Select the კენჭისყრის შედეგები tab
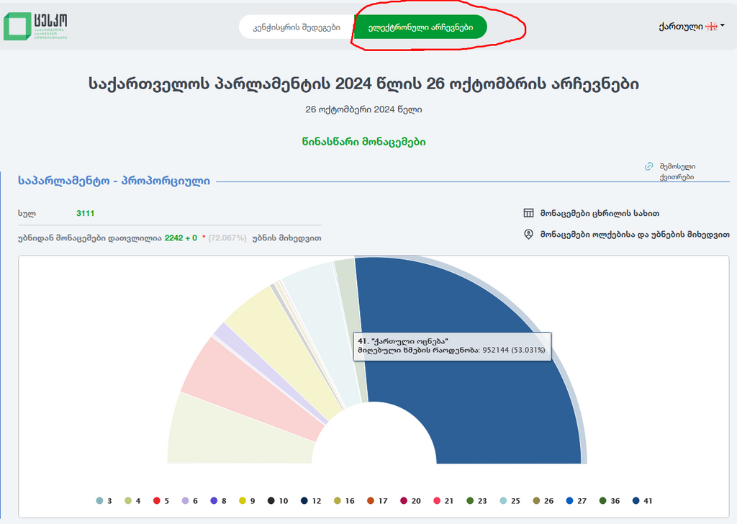737x524 pixels. (296, 27)
